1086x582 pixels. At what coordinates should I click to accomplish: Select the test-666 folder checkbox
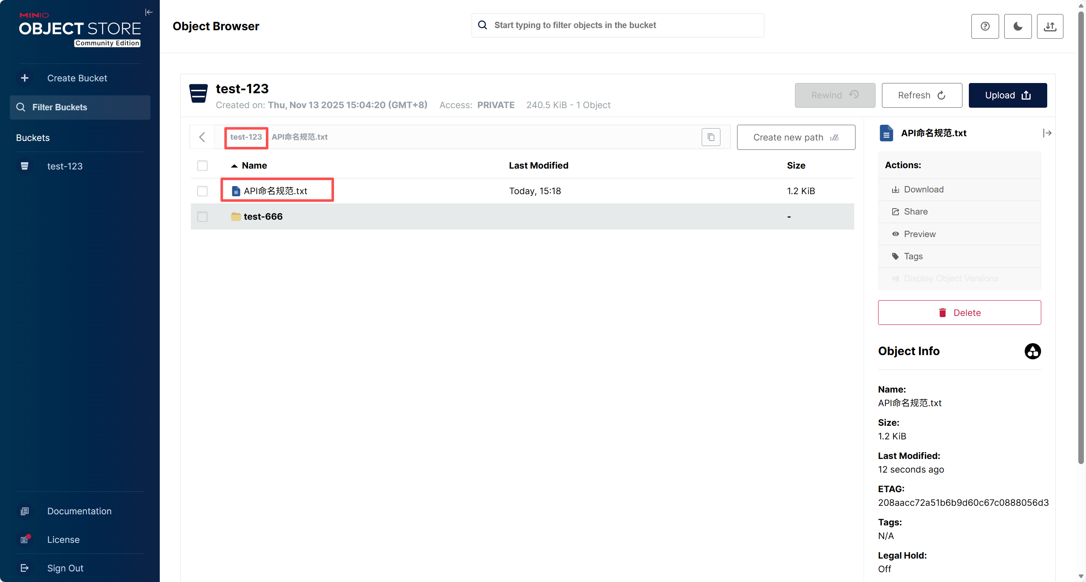[x=202, y=217]
